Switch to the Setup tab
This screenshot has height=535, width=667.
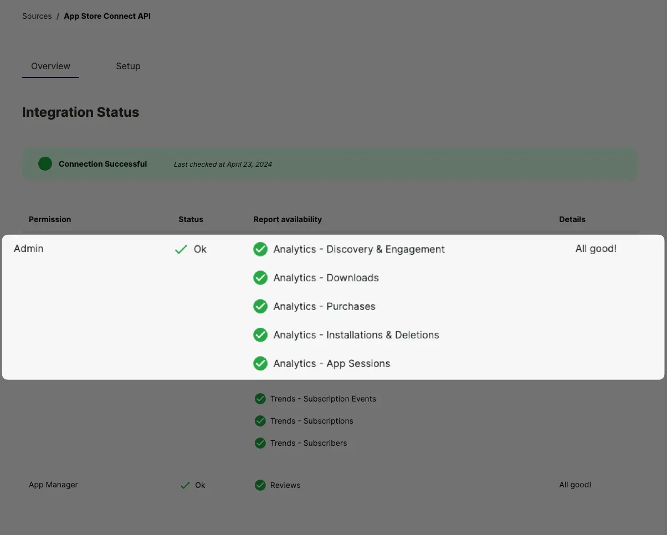(x=128, y=66)
